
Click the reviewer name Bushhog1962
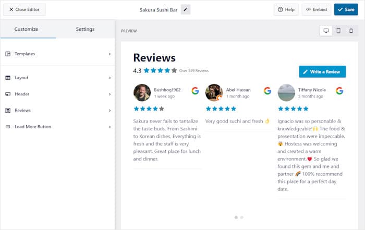[167, 90]
